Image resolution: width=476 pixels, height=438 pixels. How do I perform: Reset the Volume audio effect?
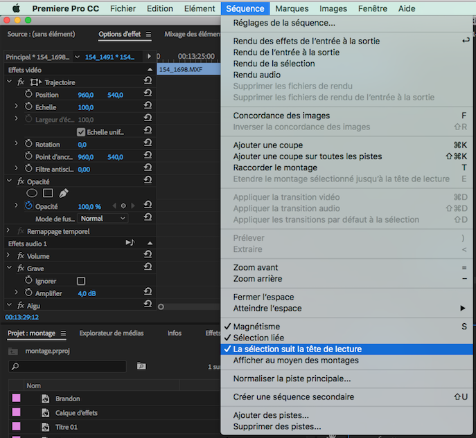(x=148, y=254)
